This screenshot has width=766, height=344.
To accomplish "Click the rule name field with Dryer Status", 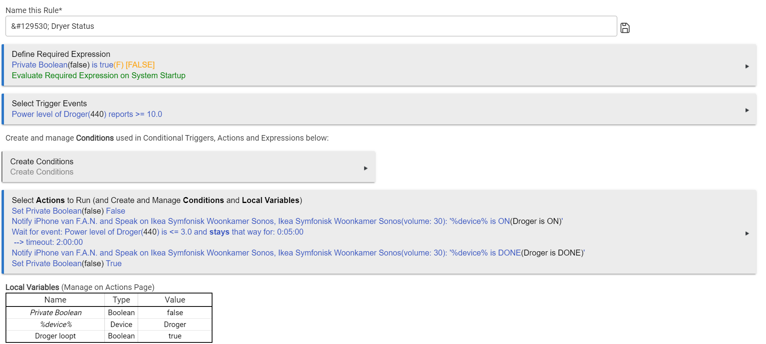I will 311,26.
